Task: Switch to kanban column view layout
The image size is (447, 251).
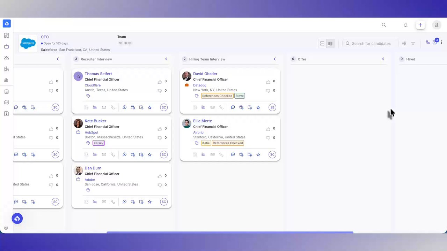Action: click(x=330, y=44)
